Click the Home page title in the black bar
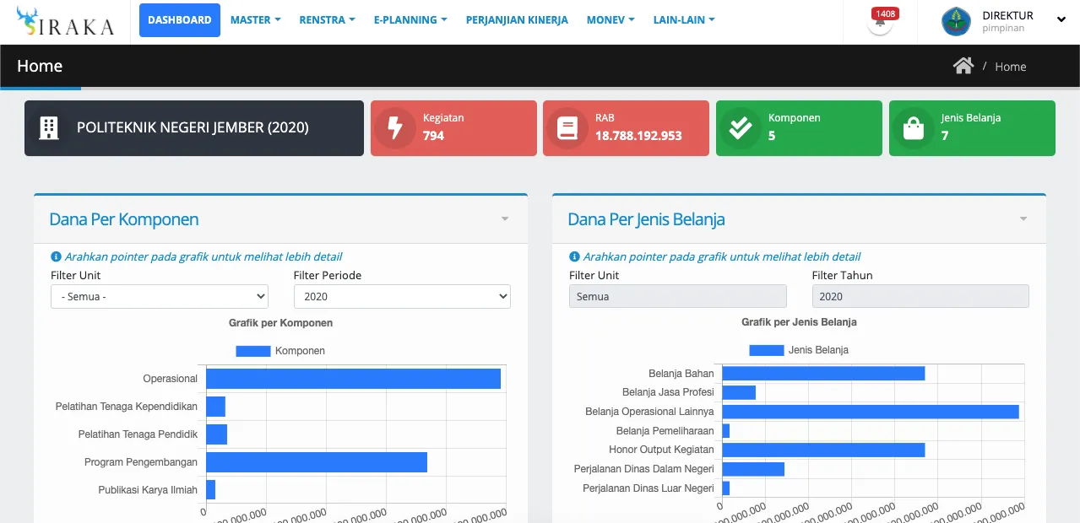 coord(40,66)
